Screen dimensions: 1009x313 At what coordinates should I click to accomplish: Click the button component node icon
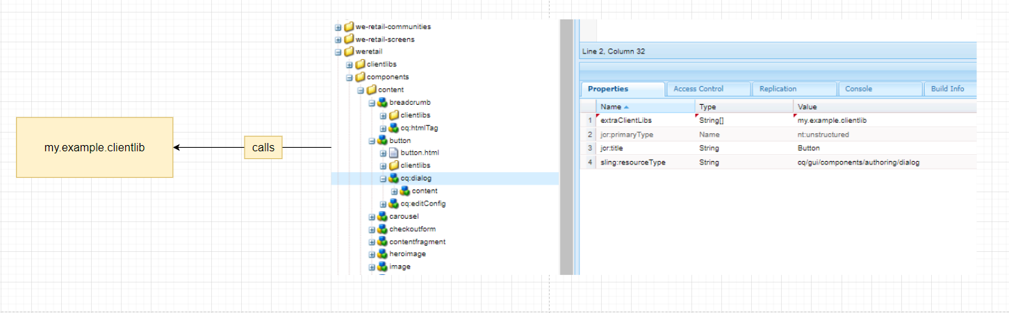tap(382, 140)
